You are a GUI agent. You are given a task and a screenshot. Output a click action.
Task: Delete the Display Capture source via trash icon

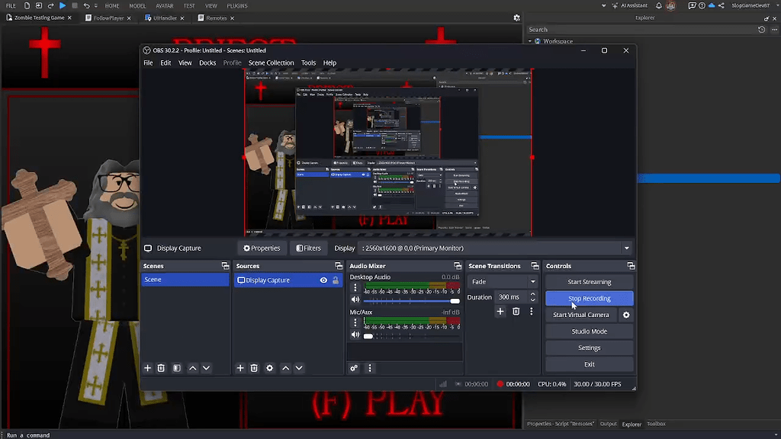(254, 368)
